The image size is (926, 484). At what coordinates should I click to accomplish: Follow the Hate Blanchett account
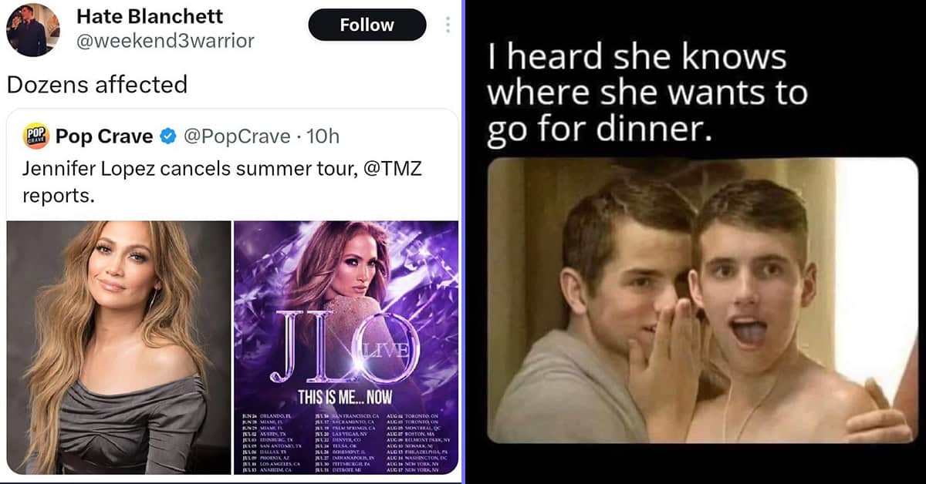click(367, 25)
